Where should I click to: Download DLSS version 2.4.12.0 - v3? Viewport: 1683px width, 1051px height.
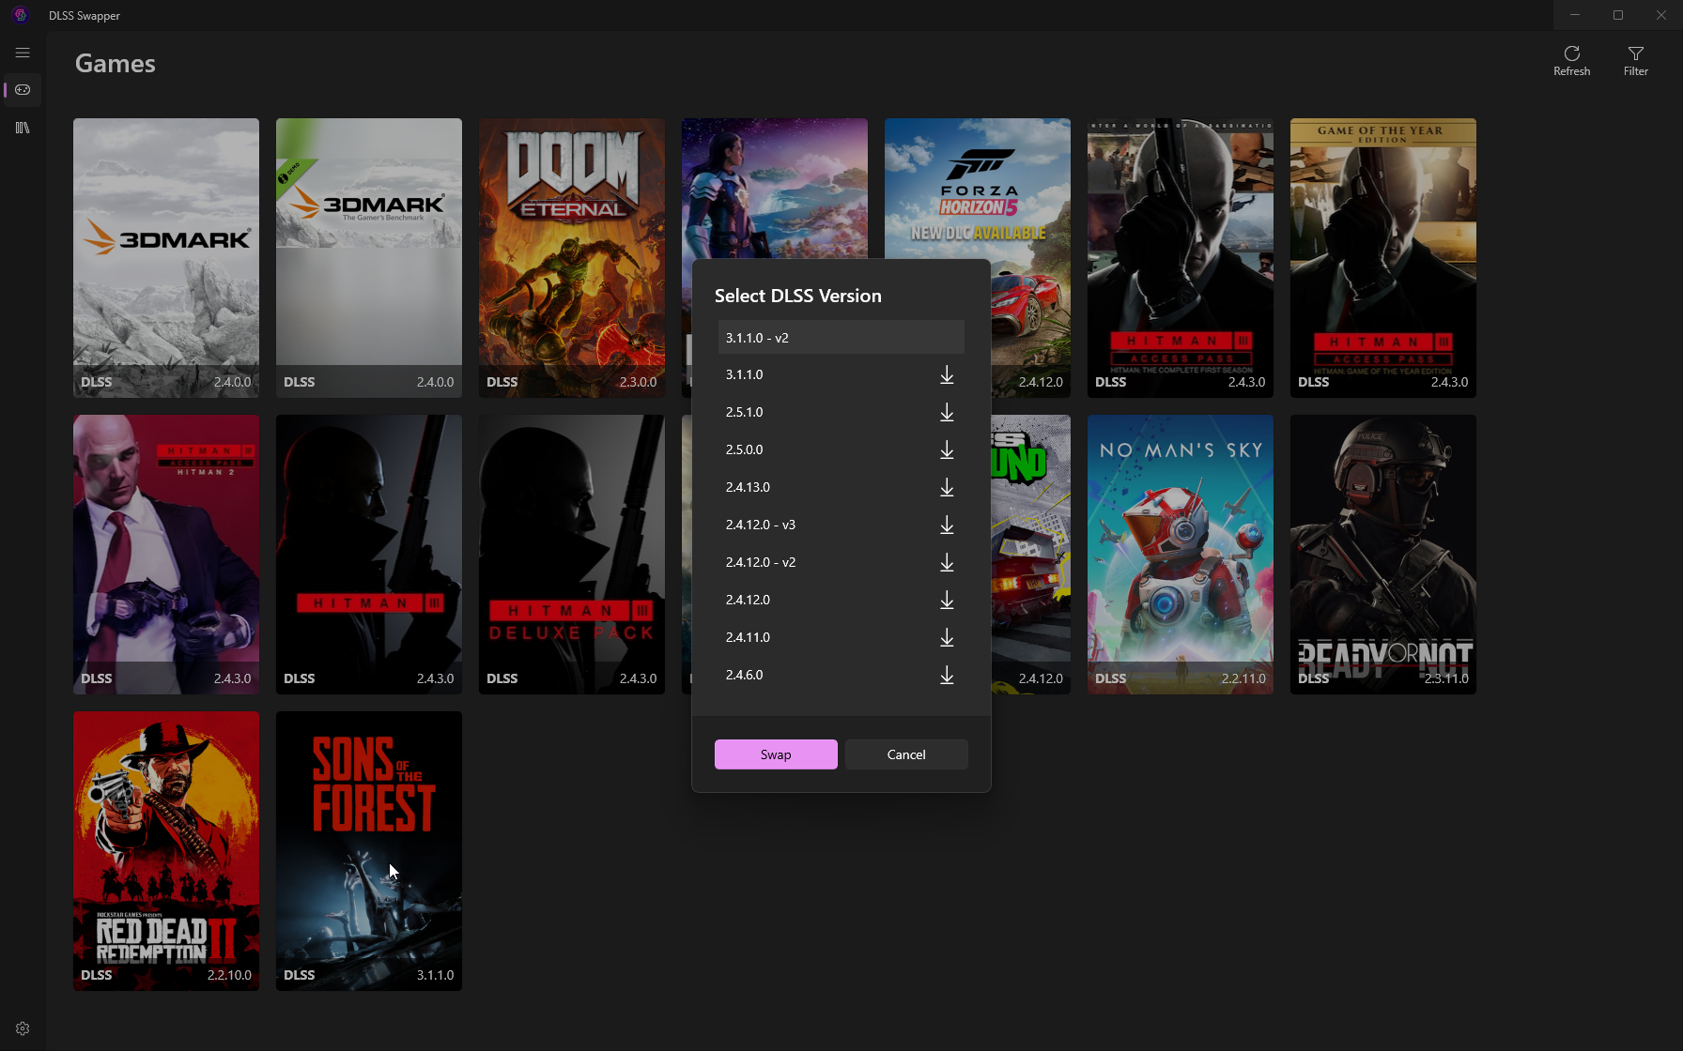[947, 525]
